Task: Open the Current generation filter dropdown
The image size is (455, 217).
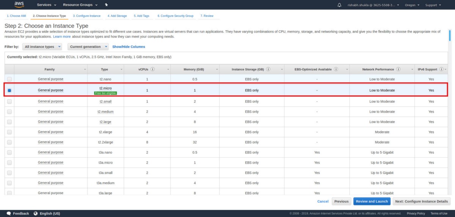Action: point(88,47)
